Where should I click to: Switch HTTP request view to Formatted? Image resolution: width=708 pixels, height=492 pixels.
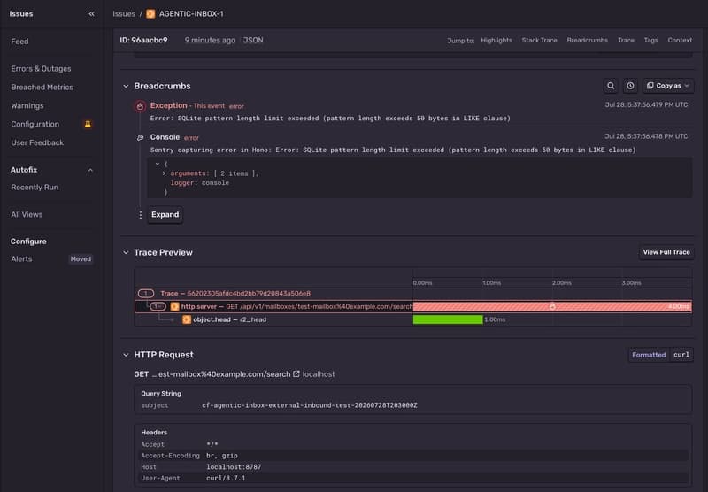tap(649, 355)
